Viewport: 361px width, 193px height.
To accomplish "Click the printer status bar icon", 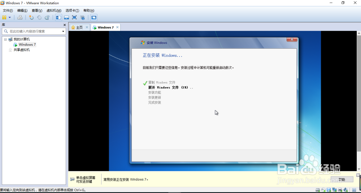I will (340, 190).
